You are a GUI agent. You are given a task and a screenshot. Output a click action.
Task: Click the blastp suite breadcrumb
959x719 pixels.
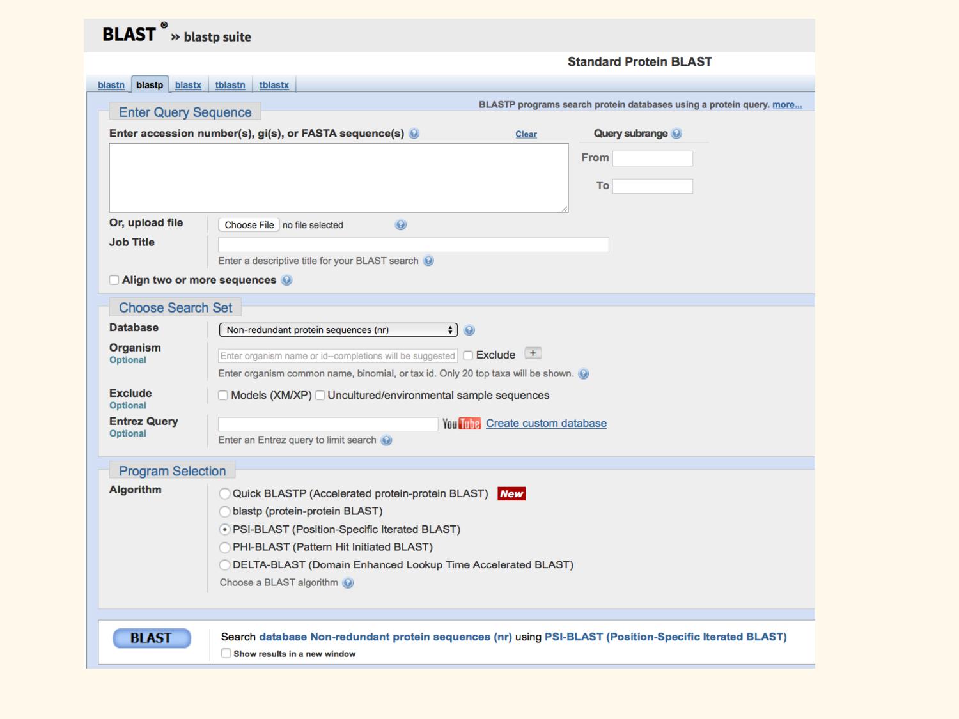tap(217, 37)
